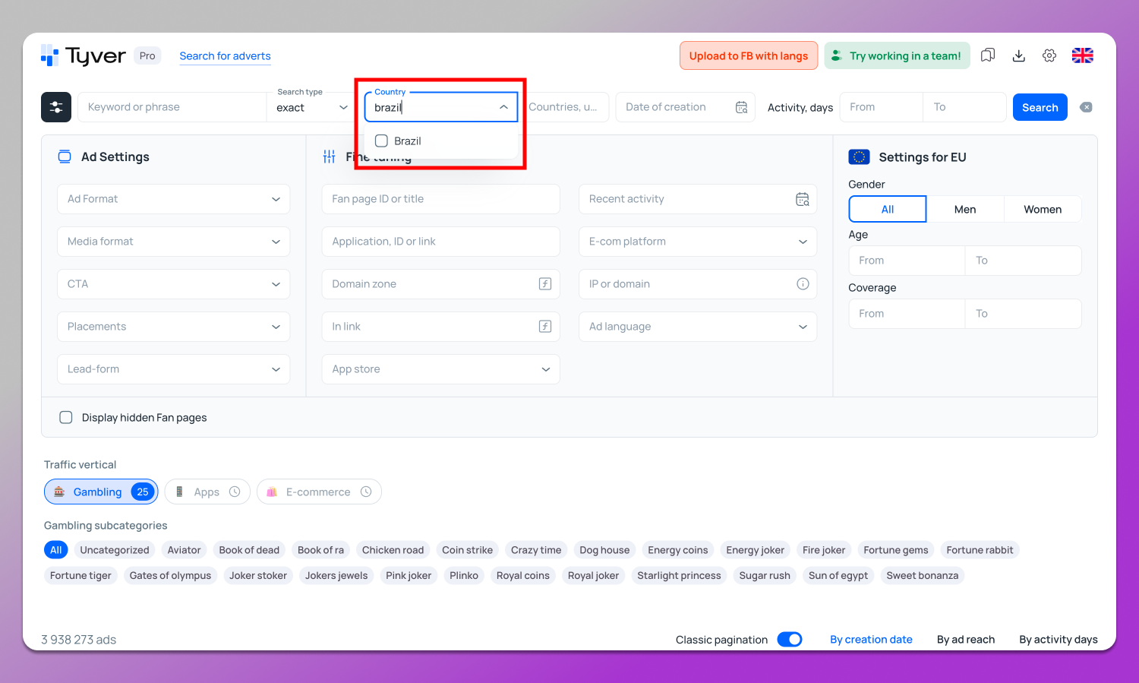Check the Brazil country option
This screenshot has width=1139, height=683.
pyautogui.click(x=382, y=141)
